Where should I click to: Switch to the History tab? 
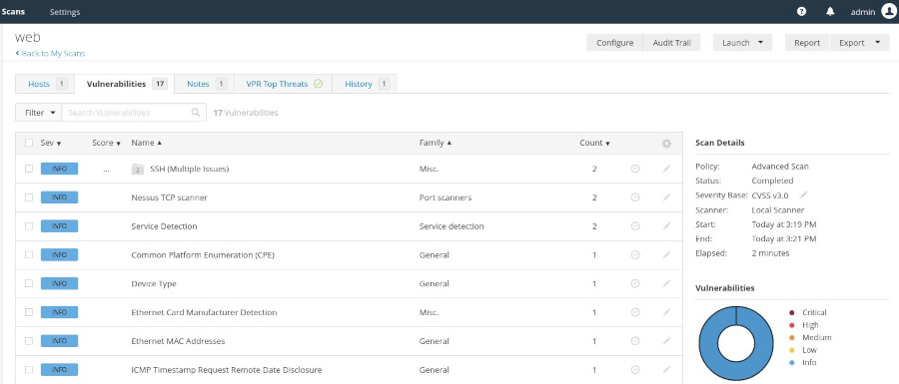coord(365,84)
